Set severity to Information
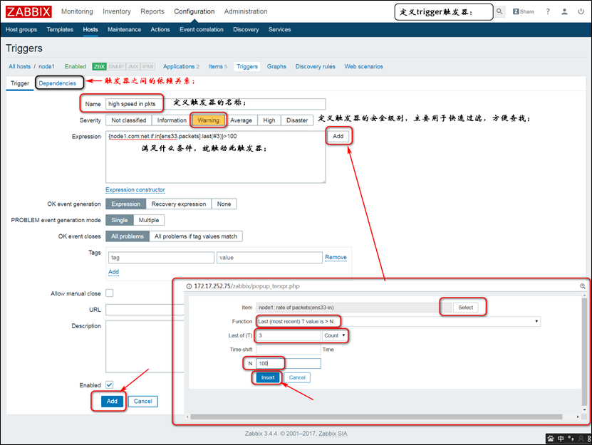This screenshot has width=592, height=445. point(172,120)
